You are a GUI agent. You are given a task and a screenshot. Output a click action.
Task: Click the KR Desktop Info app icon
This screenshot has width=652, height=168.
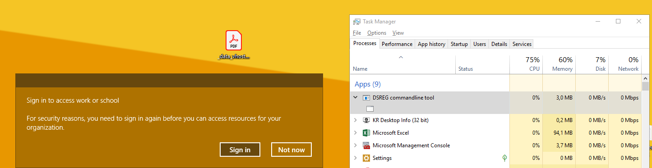(366, 120)
